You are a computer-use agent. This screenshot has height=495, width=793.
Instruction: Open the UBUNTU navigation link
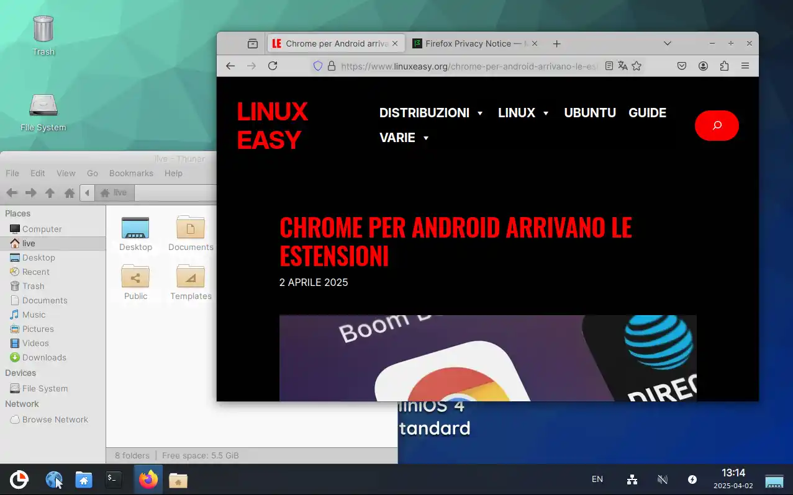pos(590,113)
